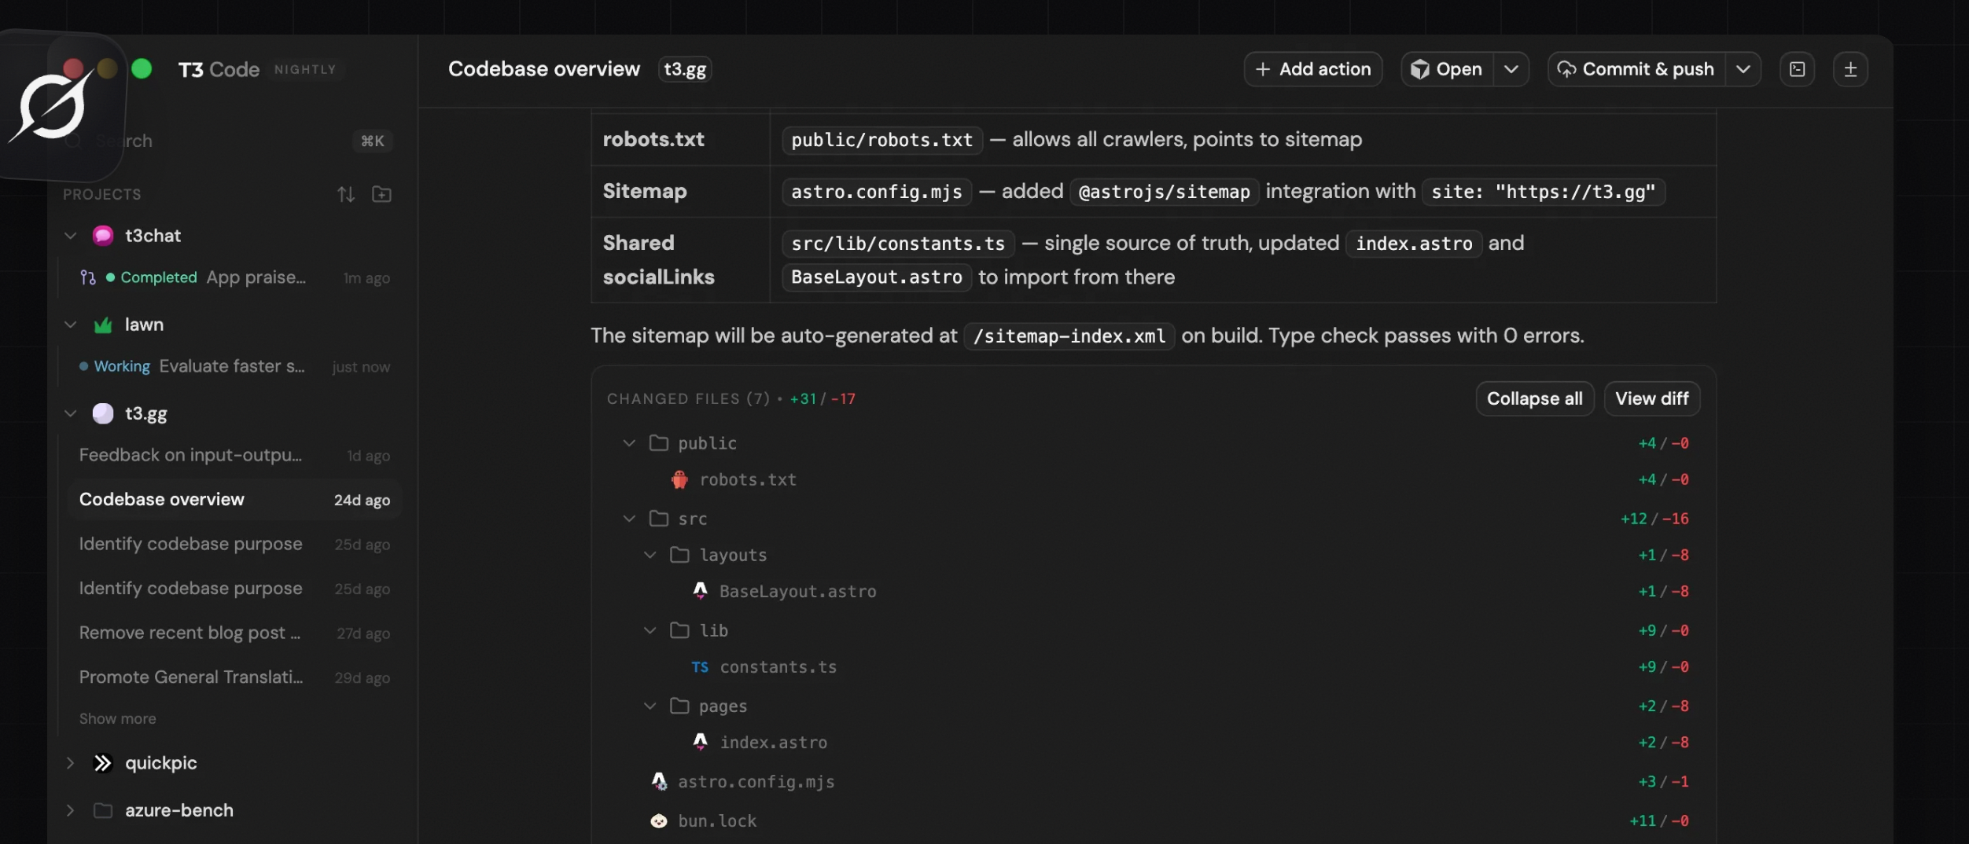Screen dimensions: 1969x844
Task: Open the Commit & push dropdown arrow
Action: point(1743,69)
